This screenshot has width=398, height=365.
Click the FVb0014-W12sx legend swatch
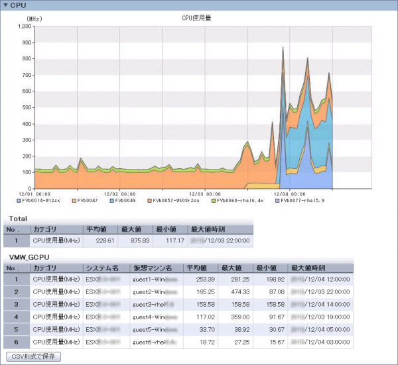19,199
